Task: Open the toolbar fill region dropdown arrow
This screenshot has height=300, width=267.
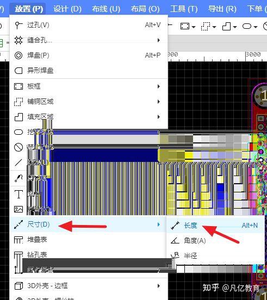Action: coord(235,27)
